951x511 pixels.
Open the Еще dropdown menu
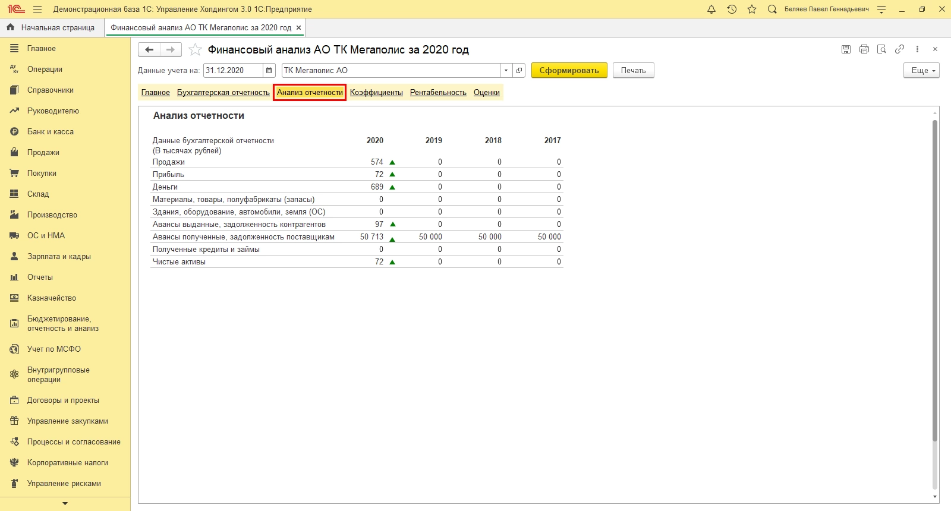click(x=921, y=70)
